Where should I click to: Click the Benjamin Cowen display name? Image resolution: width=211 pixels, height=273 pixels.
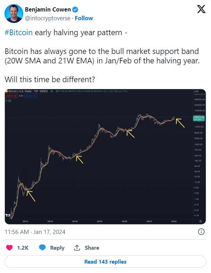(x=48, y=10)
